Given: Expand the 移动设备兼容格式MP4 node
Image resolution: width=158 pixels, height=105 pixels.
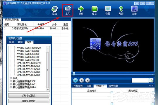Looking at the screenshot, I should pos(11,87).
